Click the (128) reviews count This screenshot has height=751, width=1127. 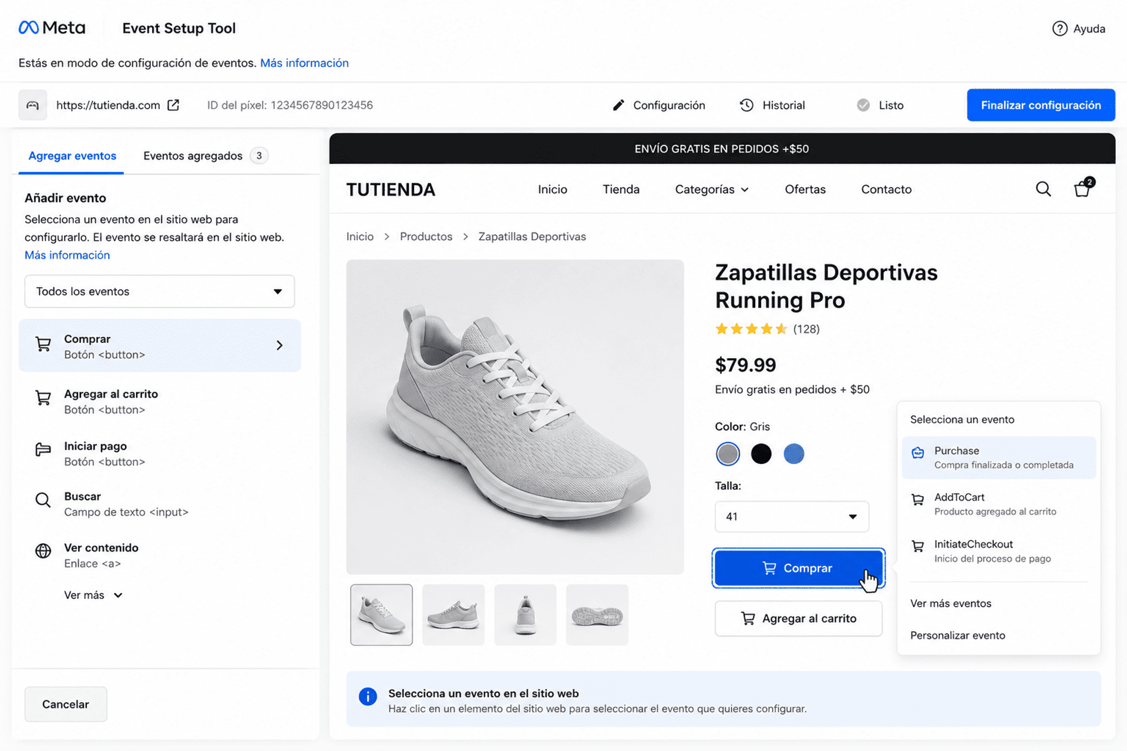click(806, 329)
